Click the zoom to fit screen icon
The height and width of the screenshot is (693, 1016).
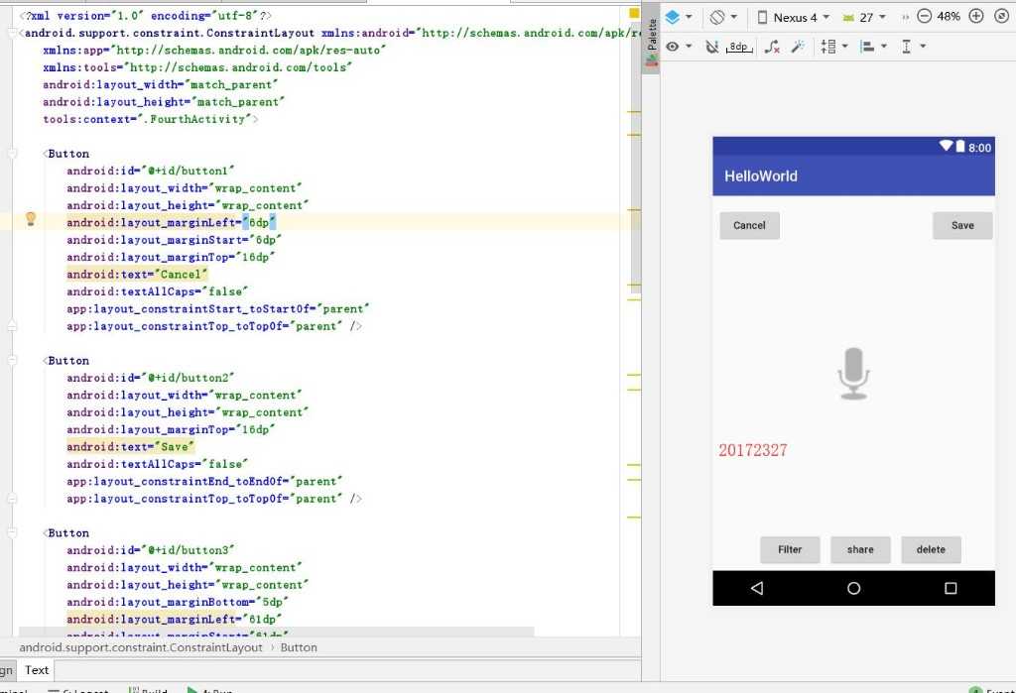1002,16
